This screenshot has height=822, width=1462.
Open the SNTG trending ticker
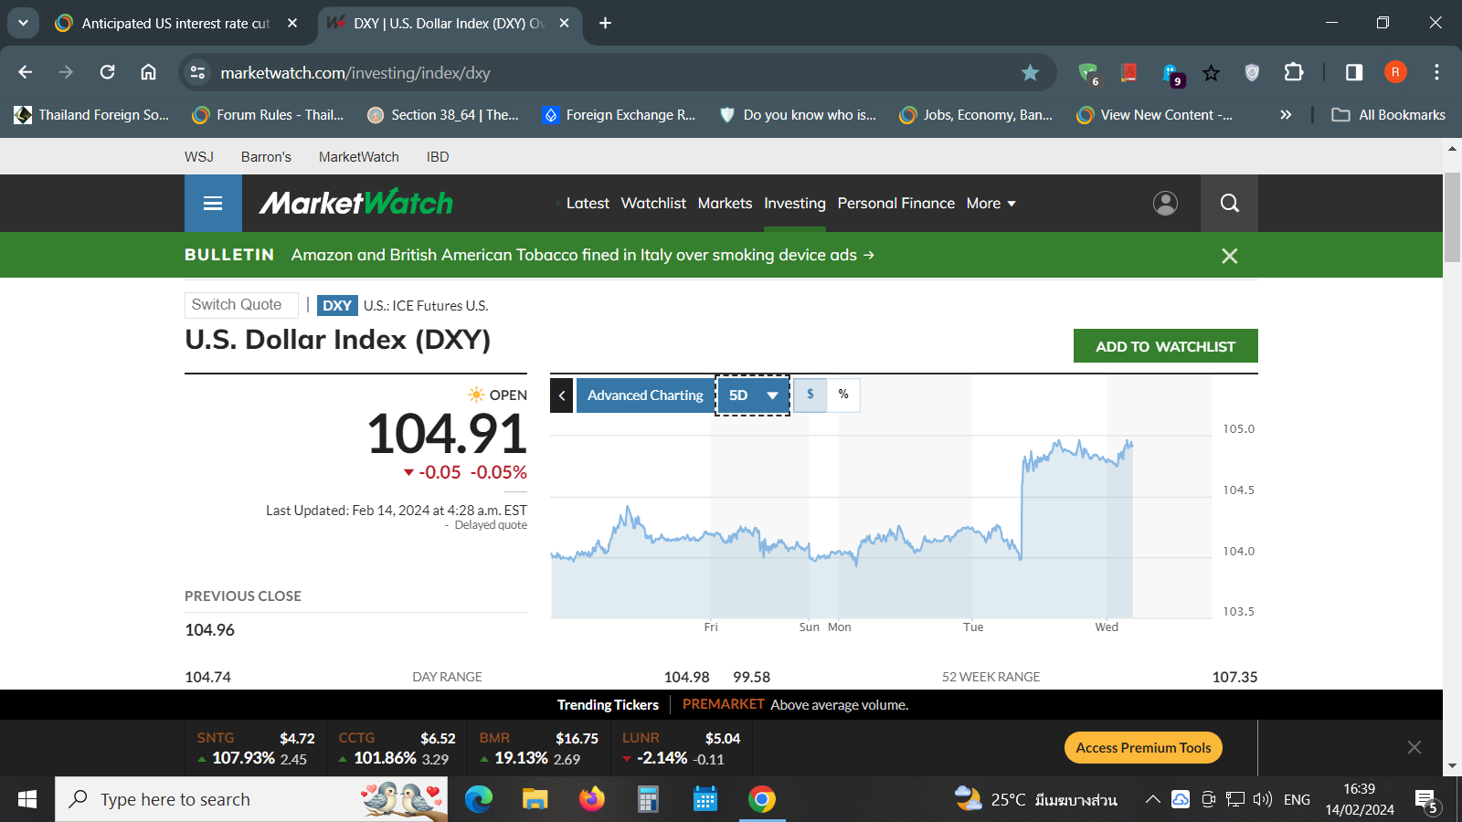256,748
